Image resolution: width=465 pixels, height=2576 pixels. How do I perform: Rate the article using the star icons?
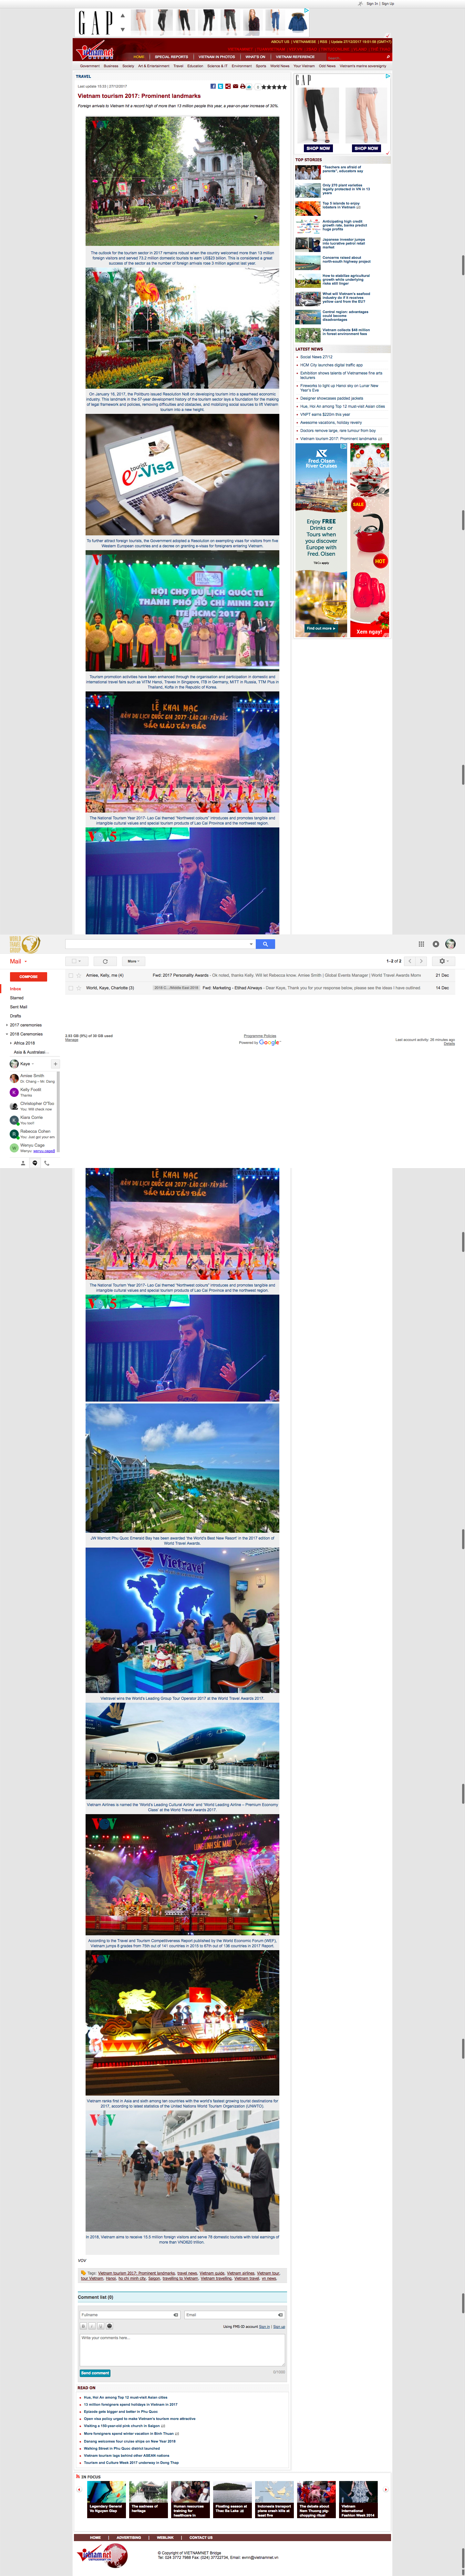[x=274, y=87]
